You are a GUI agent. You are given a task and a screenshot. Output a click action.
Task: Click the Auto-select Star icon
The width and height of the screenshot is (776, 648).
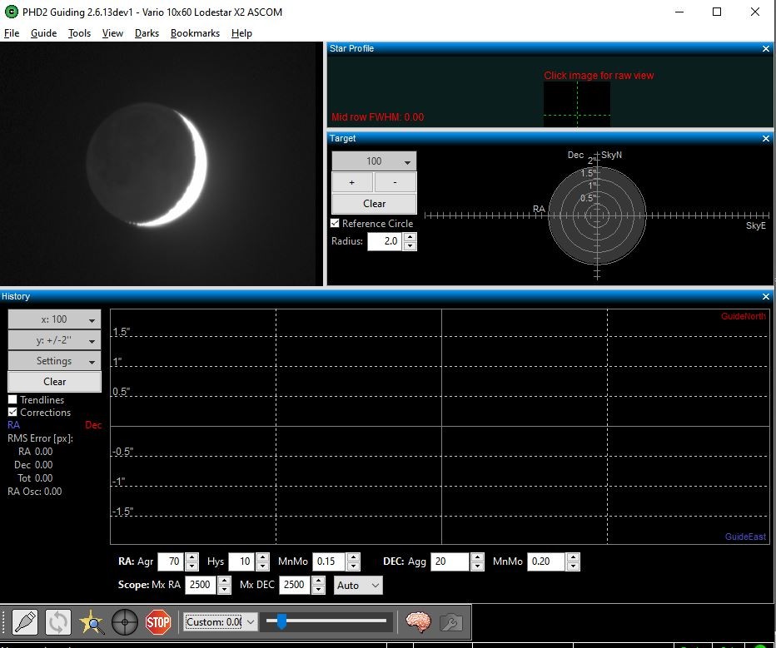click(x=92, y=622)
